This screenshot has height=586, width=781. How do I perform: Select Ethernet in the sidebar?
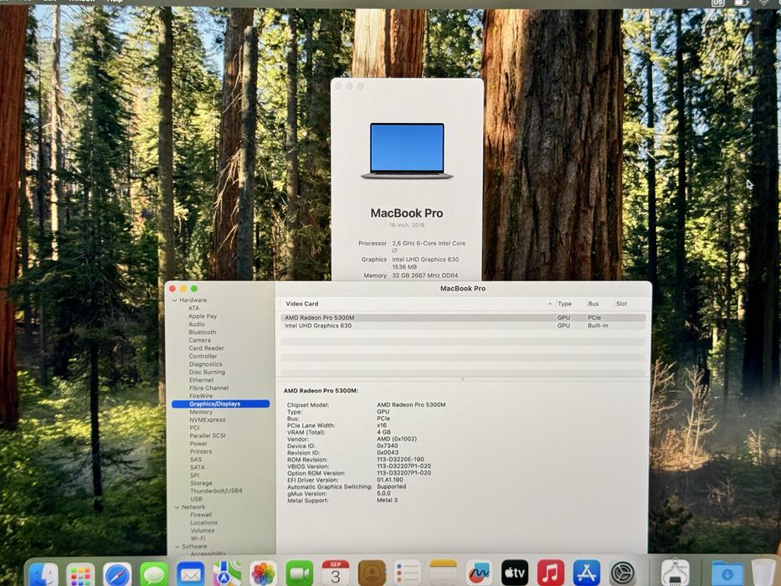201,380
